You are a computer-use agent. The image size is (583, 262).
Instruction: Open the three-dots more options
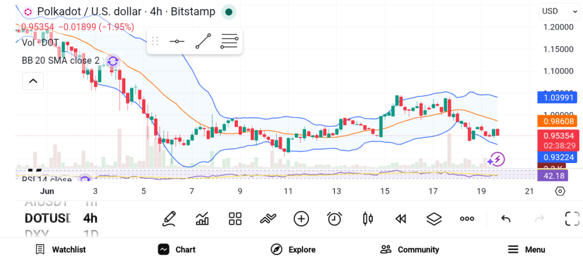pyautogui.click(x=467, y=219)
